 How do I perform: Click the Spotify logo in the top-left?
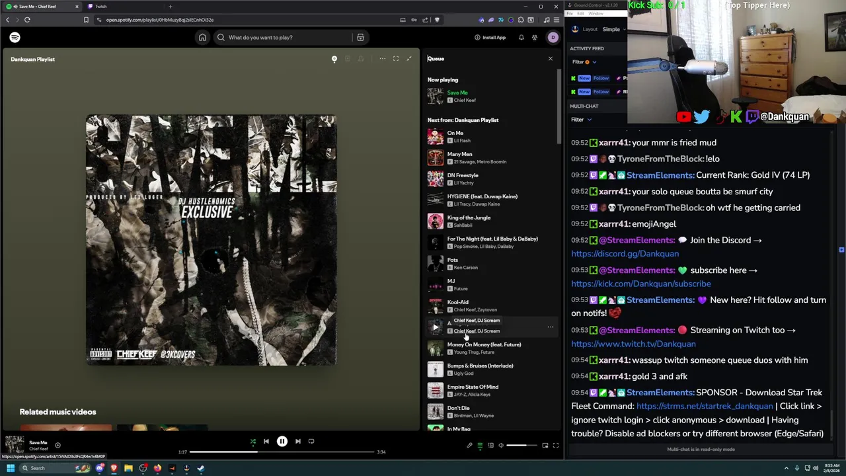[15, 38]
